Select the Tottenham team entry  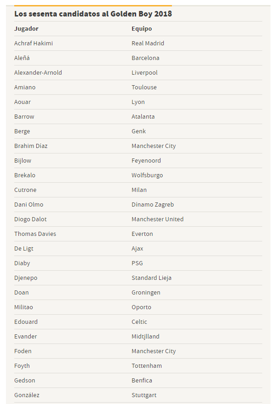(147, 366)
